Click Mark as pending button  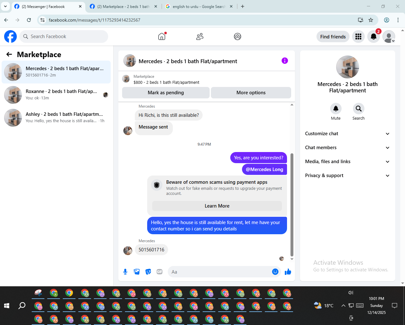point(166,93)
